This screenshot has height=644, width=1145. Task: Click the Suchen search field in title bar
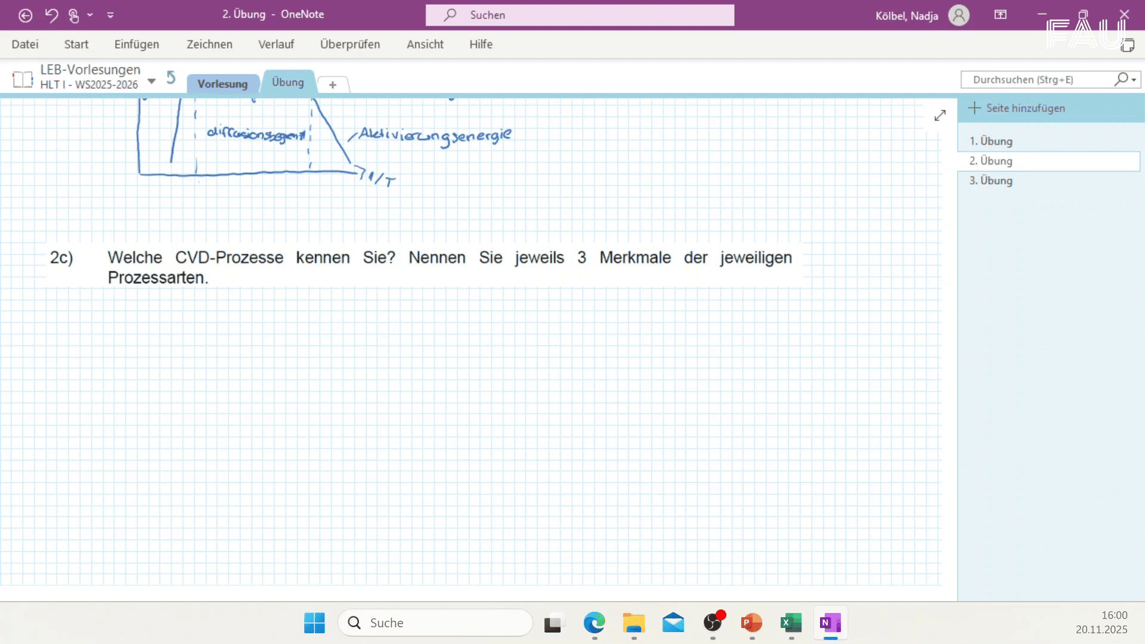click(579, 15)
